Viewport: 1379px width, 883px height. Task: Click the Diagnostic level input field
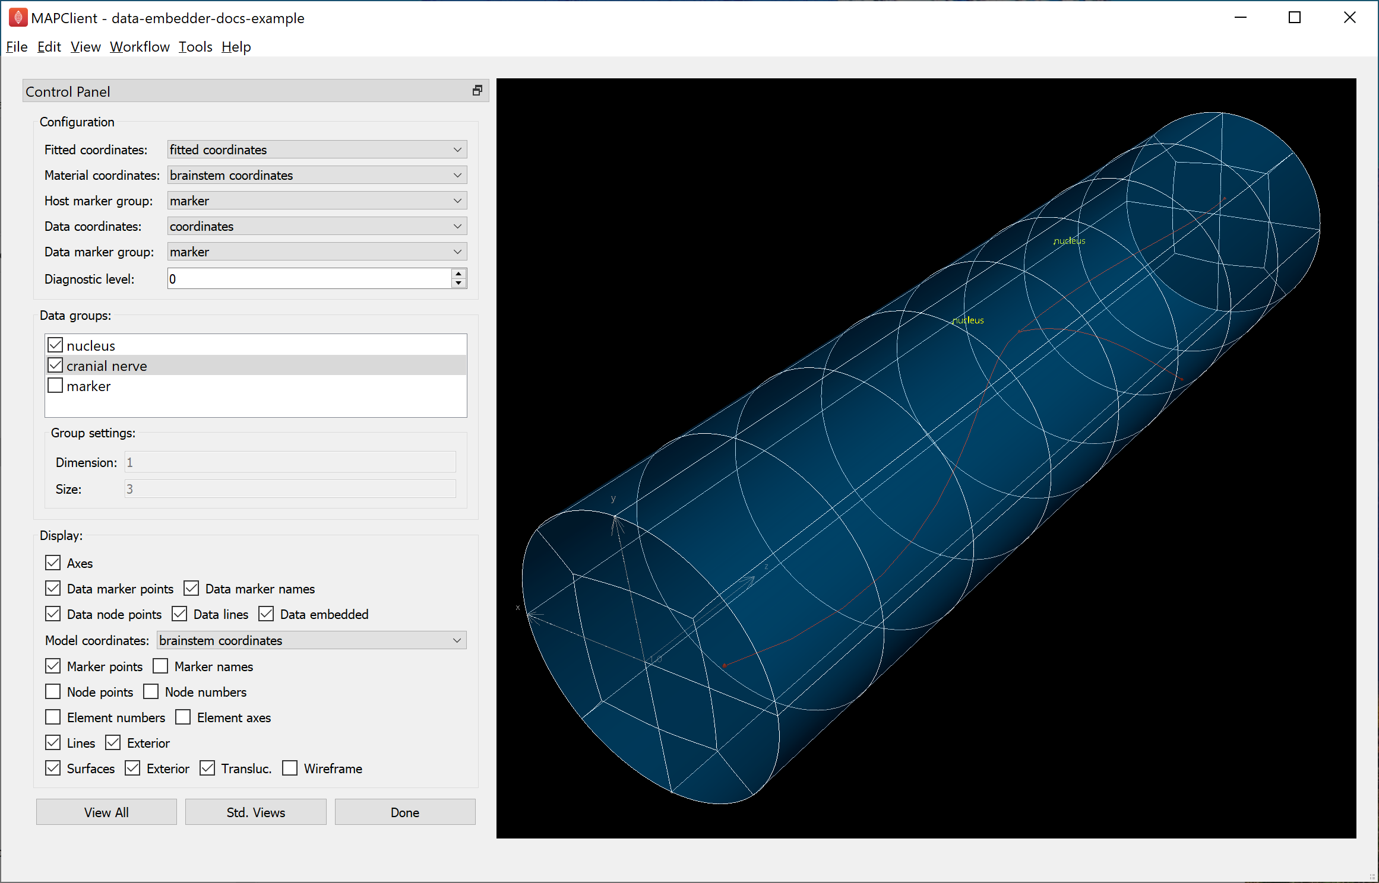[x=309, y=278]
